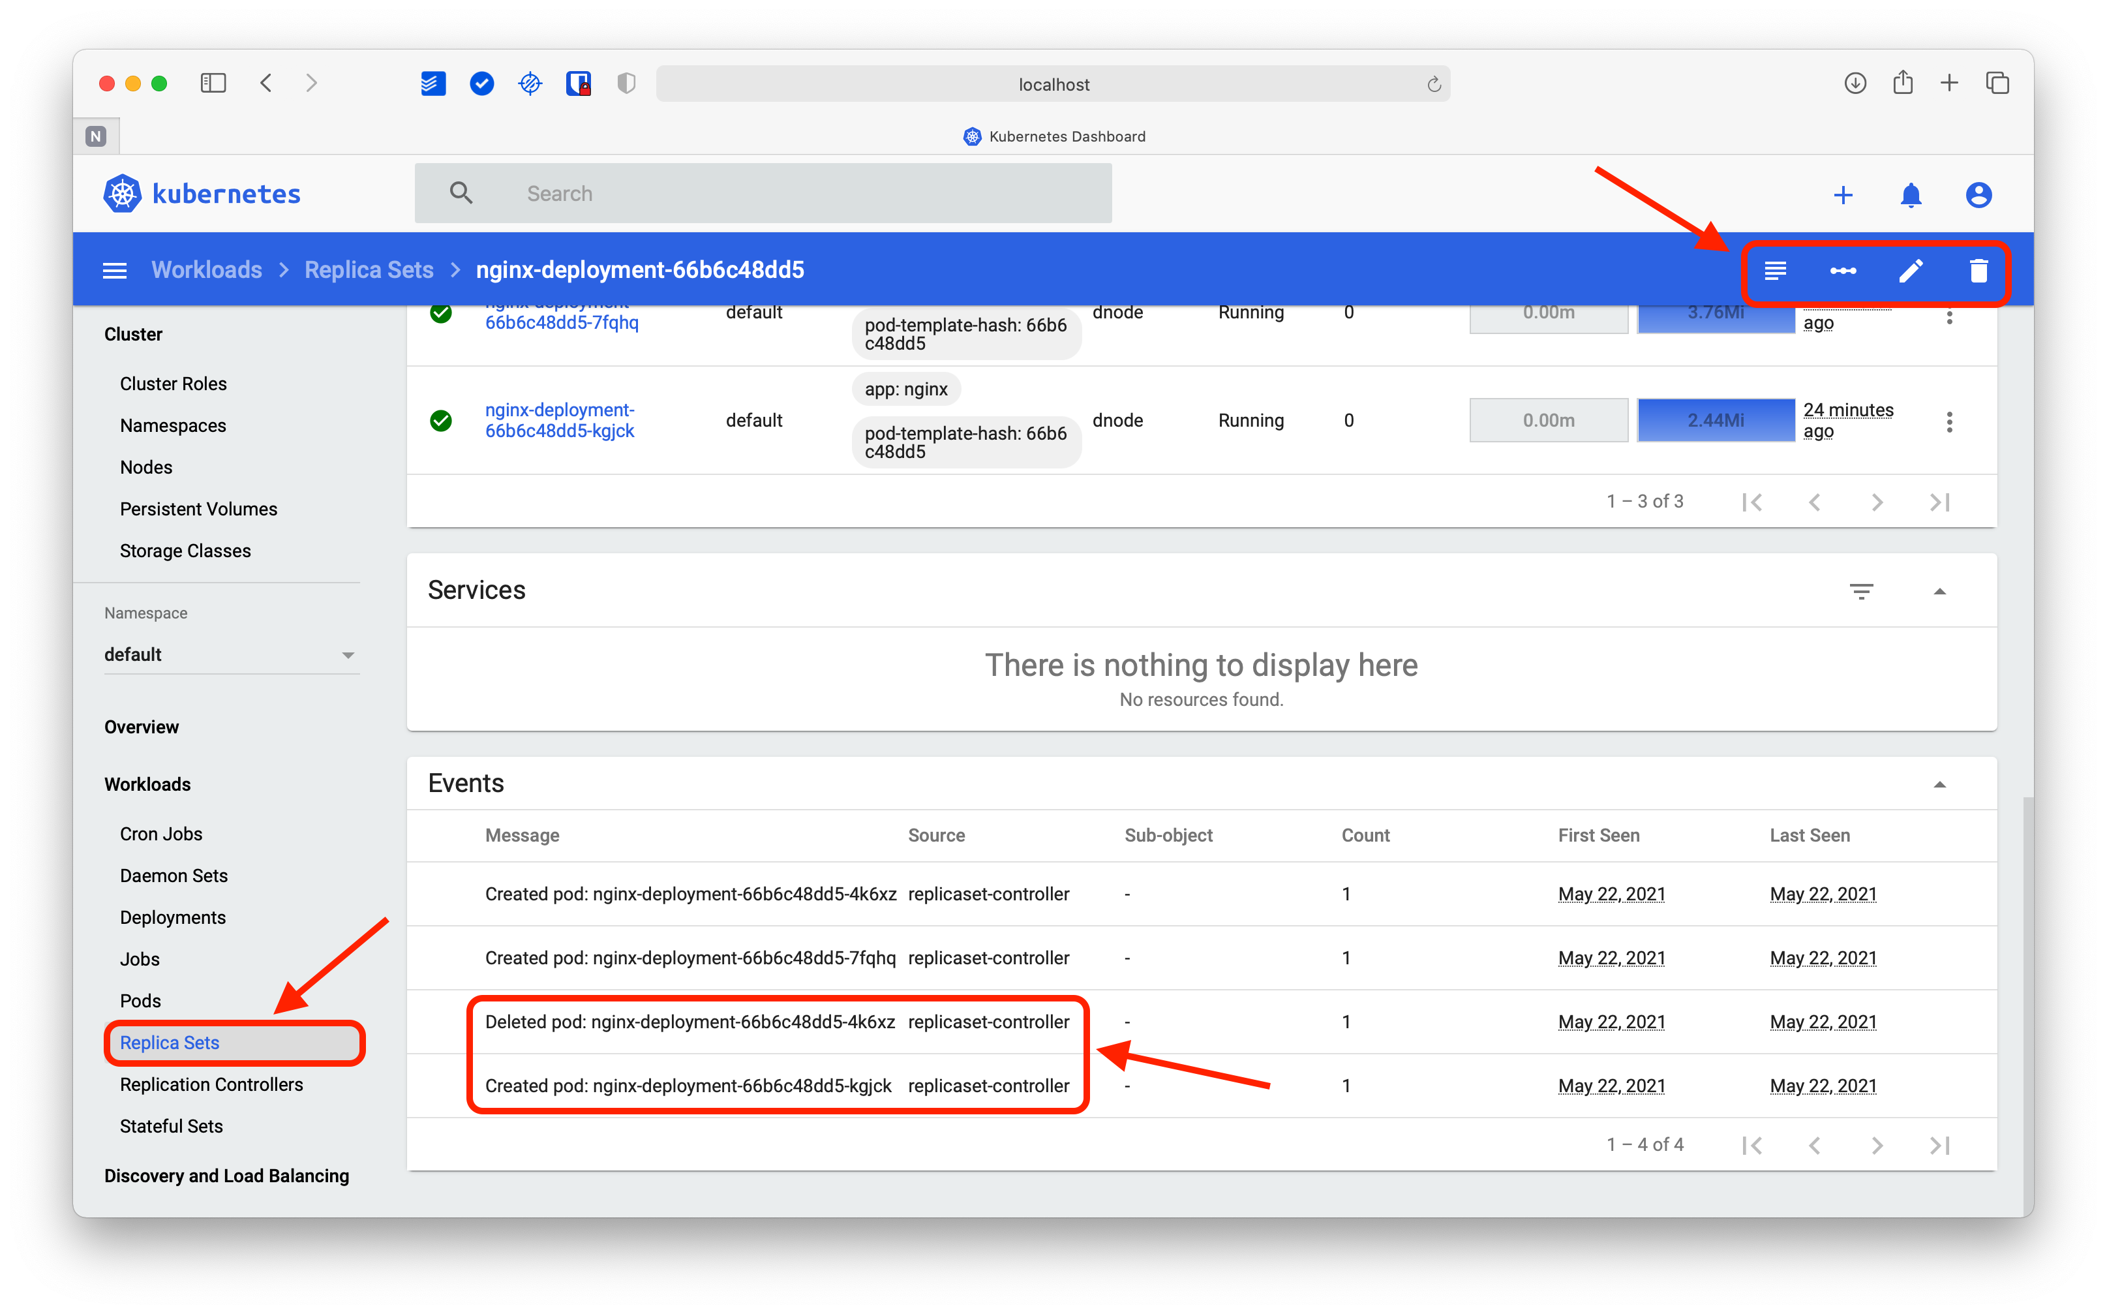Screen dimensions: 2107x1314
Task: Open Storage Classes page
Action: click(x=185, y=550)
